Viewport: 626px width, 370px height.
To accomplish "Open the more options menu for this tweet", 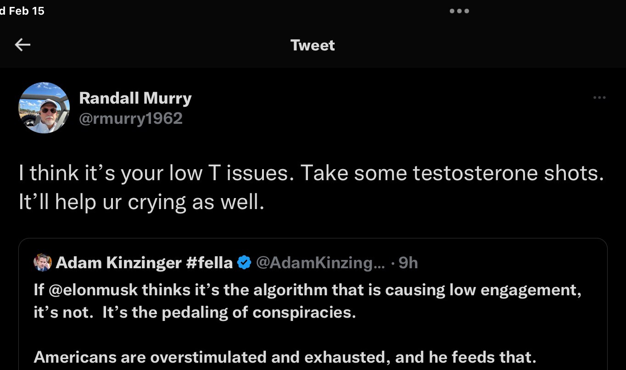I will (x=599, y=97).
